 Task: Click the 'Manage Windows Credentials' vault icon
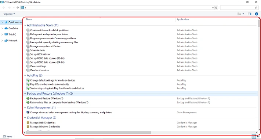click(28, 127)
